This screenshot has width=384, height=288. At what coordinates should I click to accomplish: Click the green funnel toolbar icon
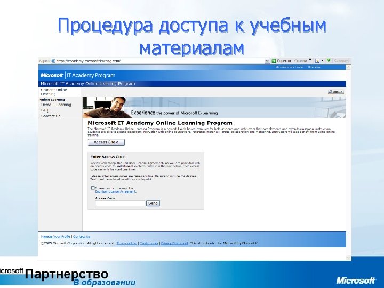click(x=329, y=60)
